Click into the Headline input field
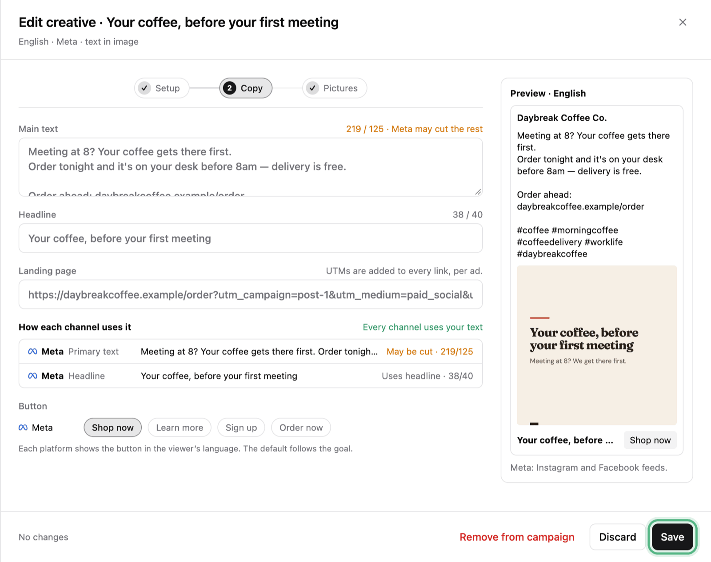The height and width of the screenshot is (562, 711). coord(251,238)
